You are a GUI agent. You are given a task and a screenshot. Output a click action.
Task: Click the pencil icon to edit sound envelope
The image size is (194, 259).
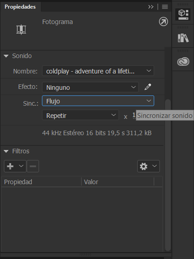148,87
